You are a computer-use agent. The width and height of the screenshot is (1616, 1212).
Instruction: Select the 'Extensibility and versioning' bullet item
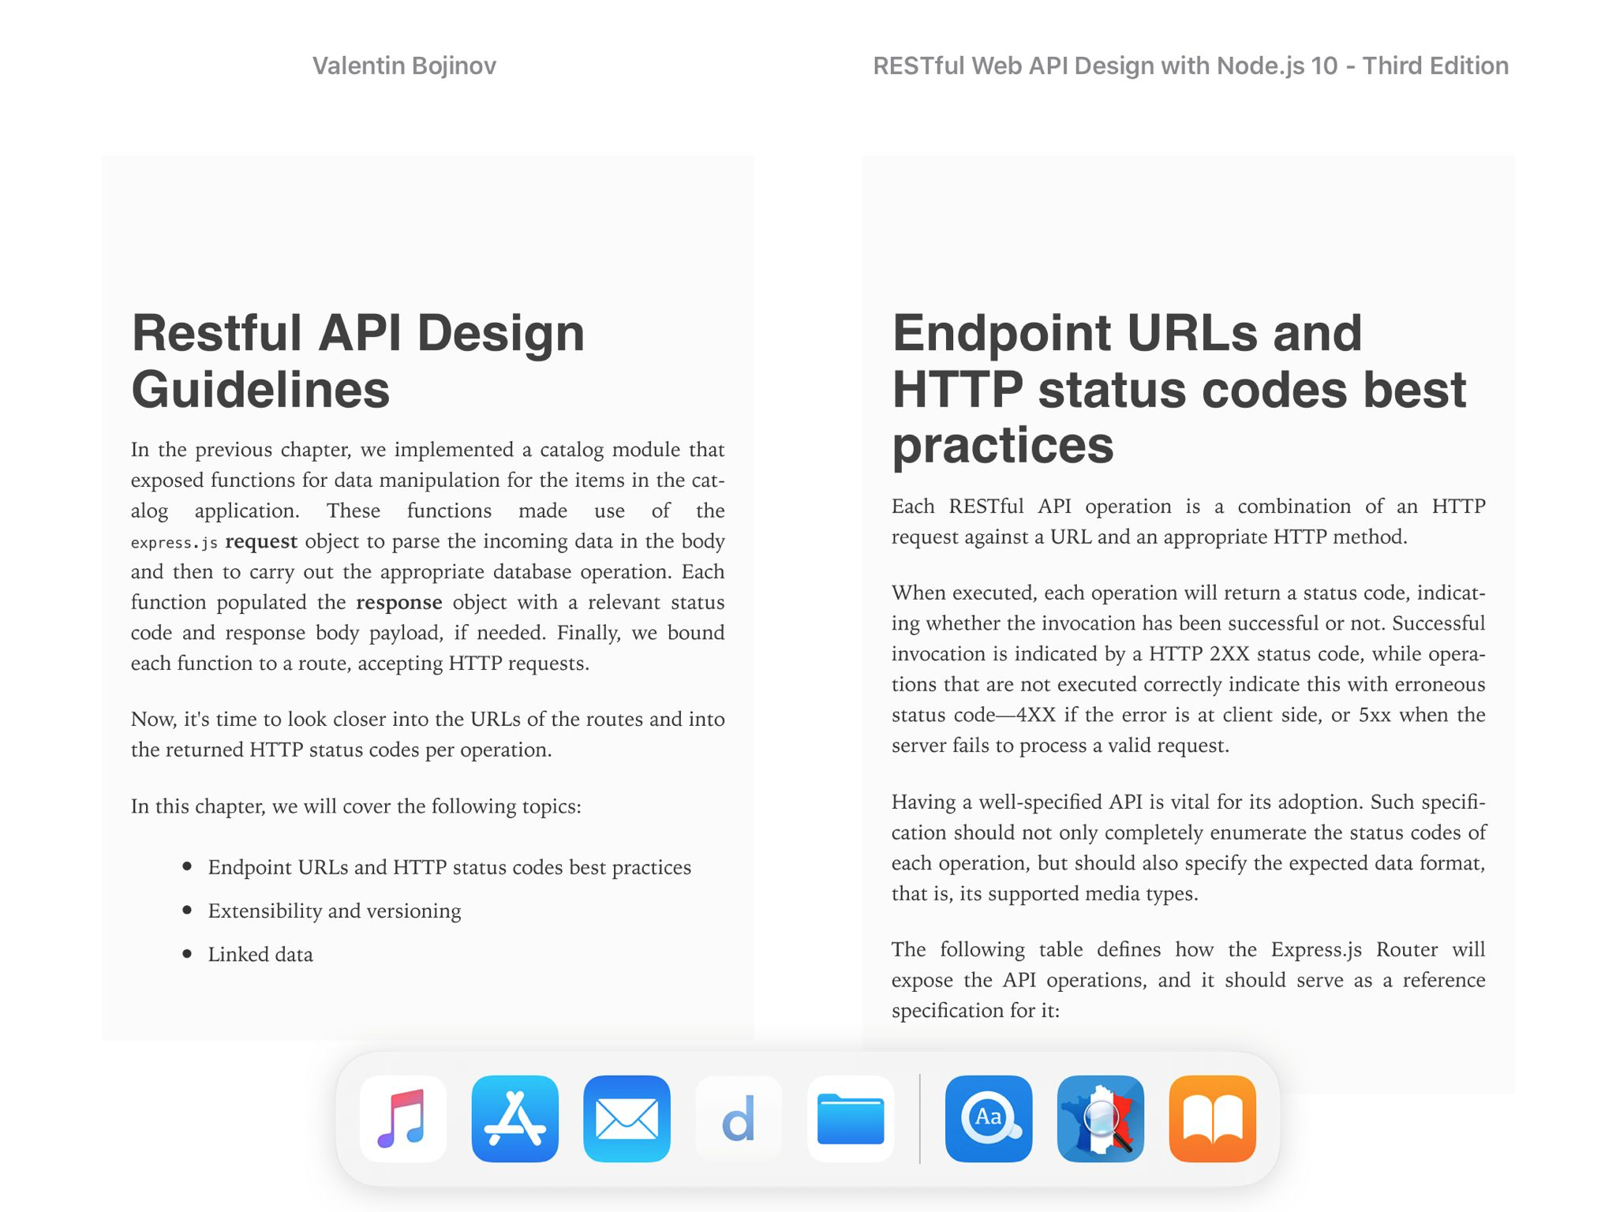click(335, 911)
